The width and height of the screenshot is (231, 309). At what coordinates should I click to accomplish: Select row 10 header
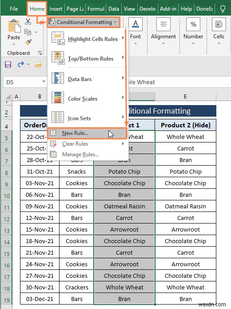click(7, 196)
